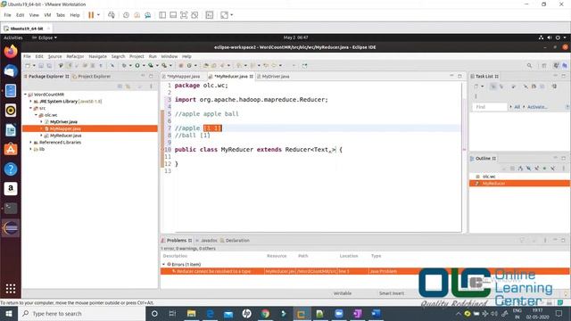Open the Source menu in Eclipse

(x=54, y=56)
